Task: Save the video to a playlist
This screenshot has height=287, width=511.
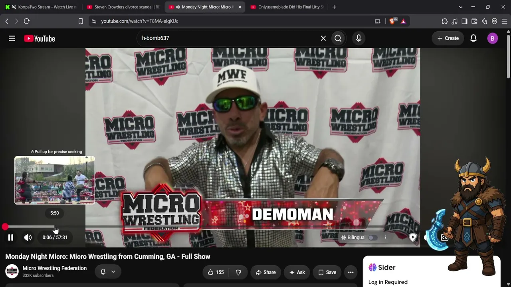Action: (x=327, y=272)
